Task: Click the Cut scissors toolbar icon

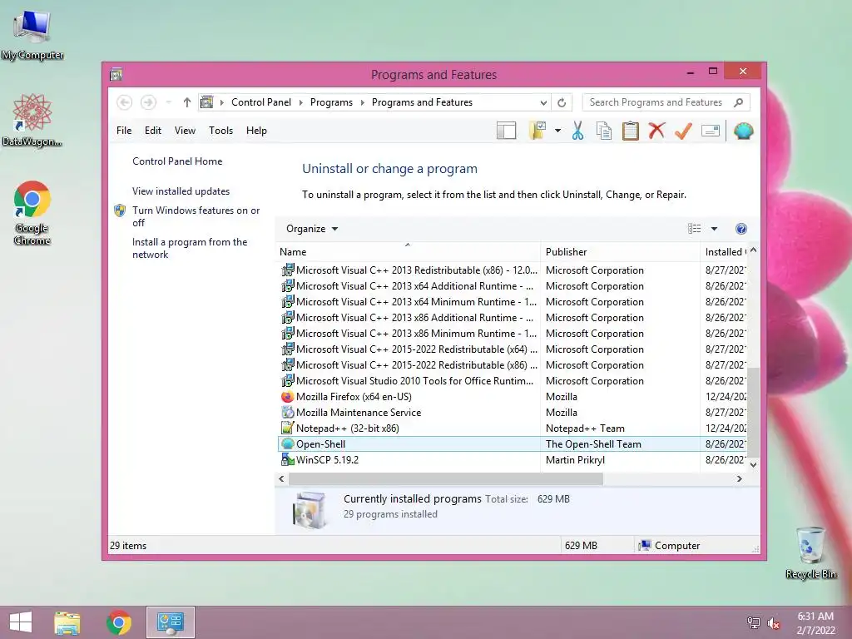Action: (577, 131)
